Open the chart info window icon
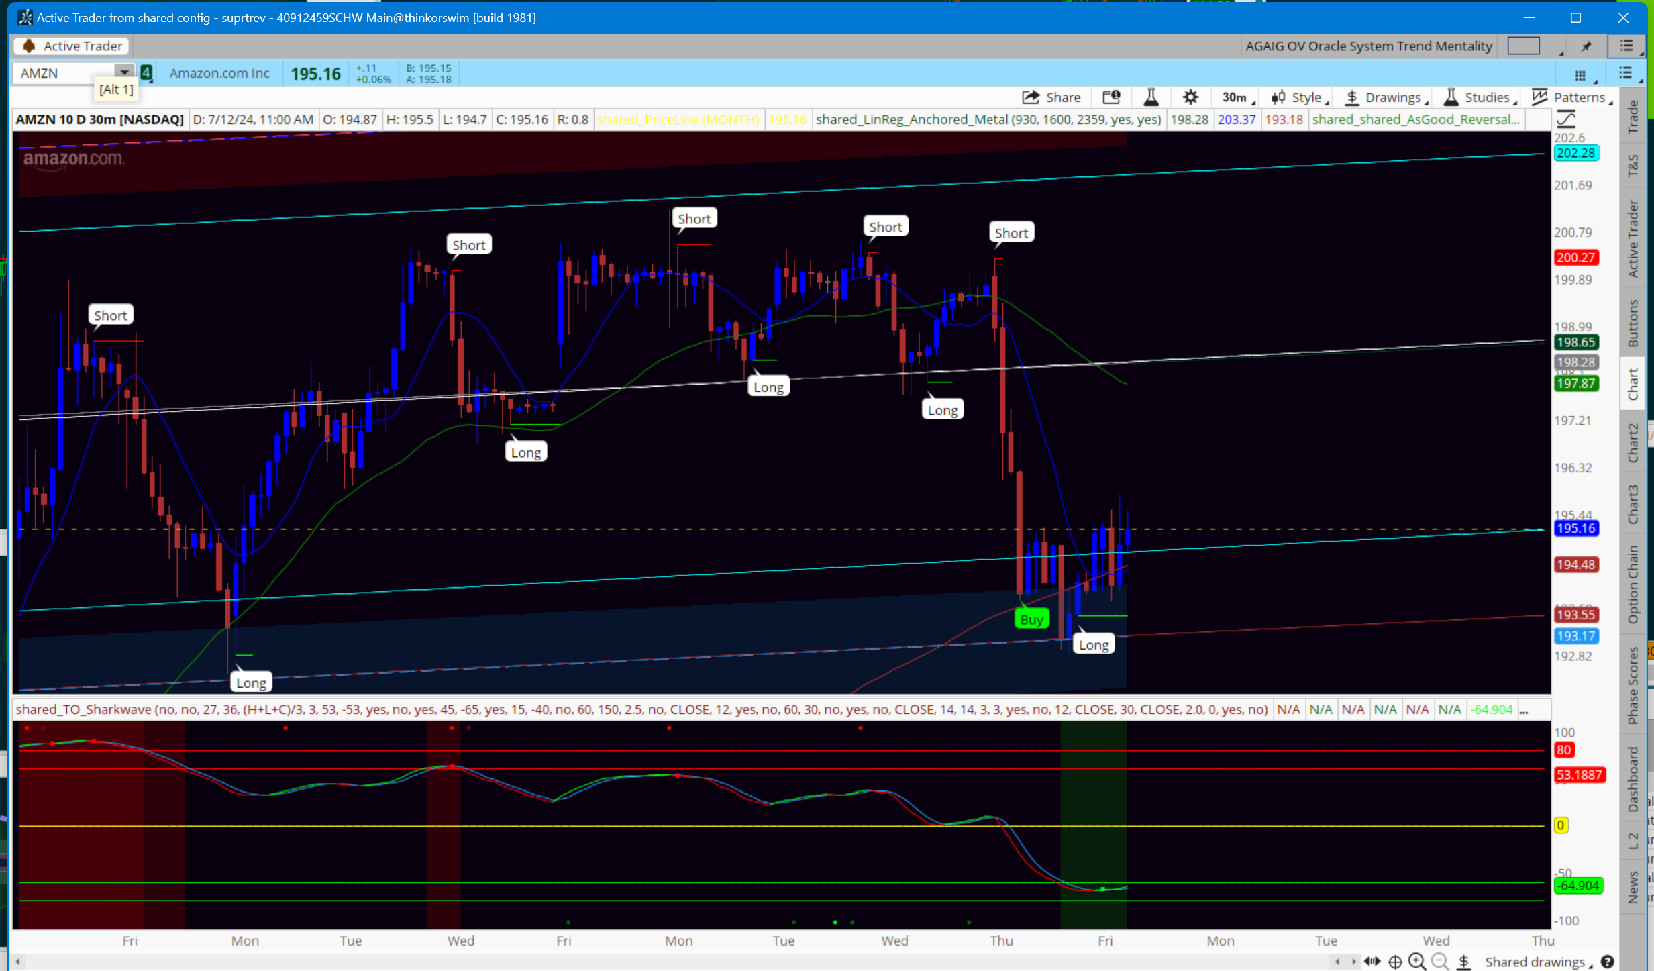Image resolution: width=1654 pixels, height=971 pixels. click(x=1112, y=97)
